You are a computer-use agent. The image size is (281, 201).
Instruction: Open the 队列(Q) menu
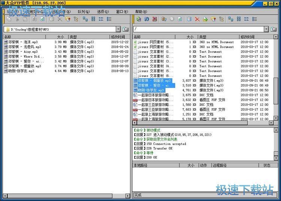point(84,12)
